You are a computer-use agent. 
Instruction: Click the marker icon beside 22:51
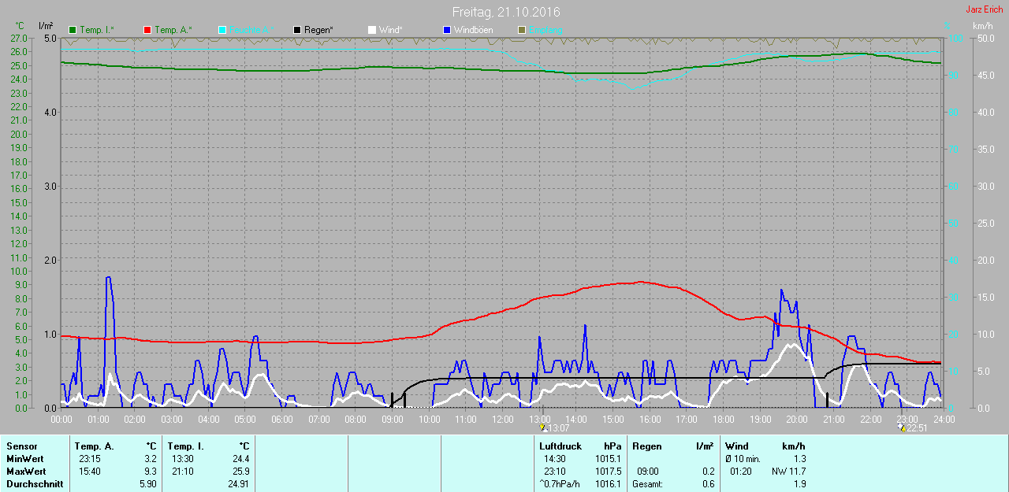click(x=902, y=428)
